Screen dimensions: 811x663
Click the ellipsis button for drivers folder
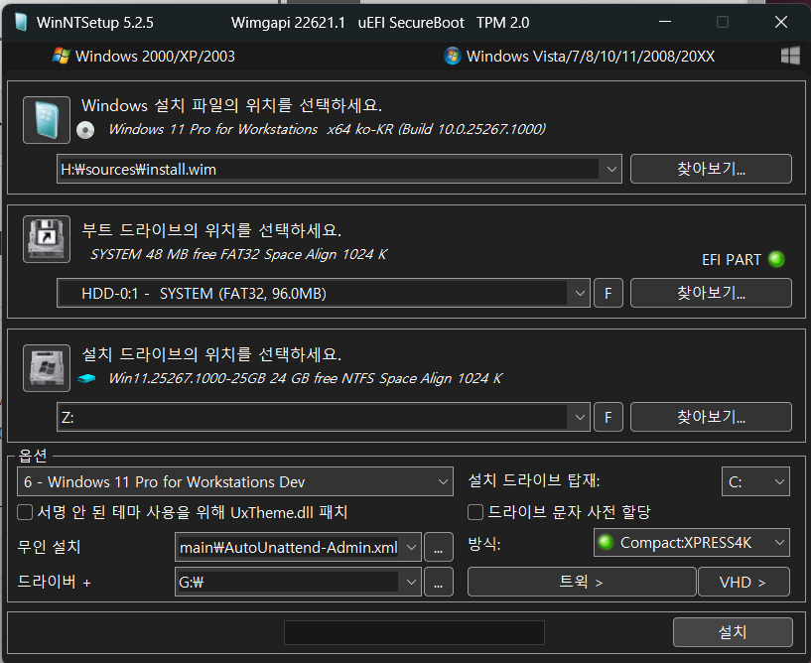439,582
